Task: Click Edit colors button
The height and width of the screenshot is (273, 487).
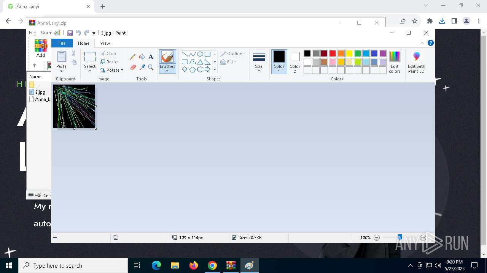Action: tap(395, 62)
